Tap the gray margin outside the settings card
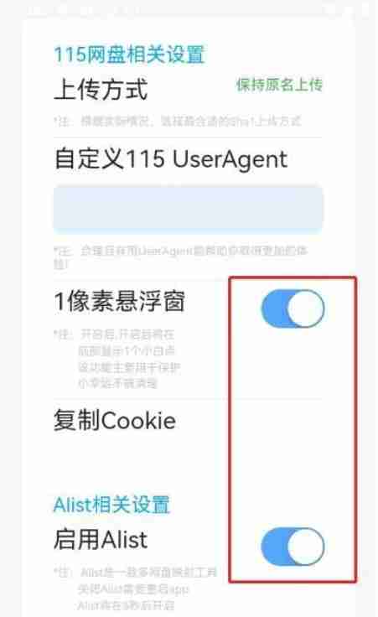 tap(11, 315)
